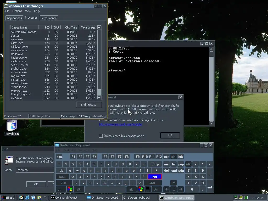Click the yellow magnifier tray icon
The height and width of the screenshot is (201, 268).
(x=241, y=198)
